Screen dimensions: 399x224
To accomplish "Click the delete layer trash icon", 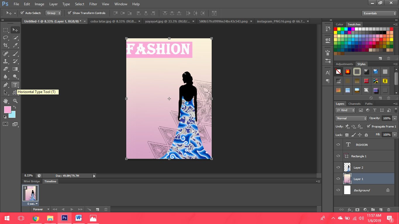I will [389, 210].
